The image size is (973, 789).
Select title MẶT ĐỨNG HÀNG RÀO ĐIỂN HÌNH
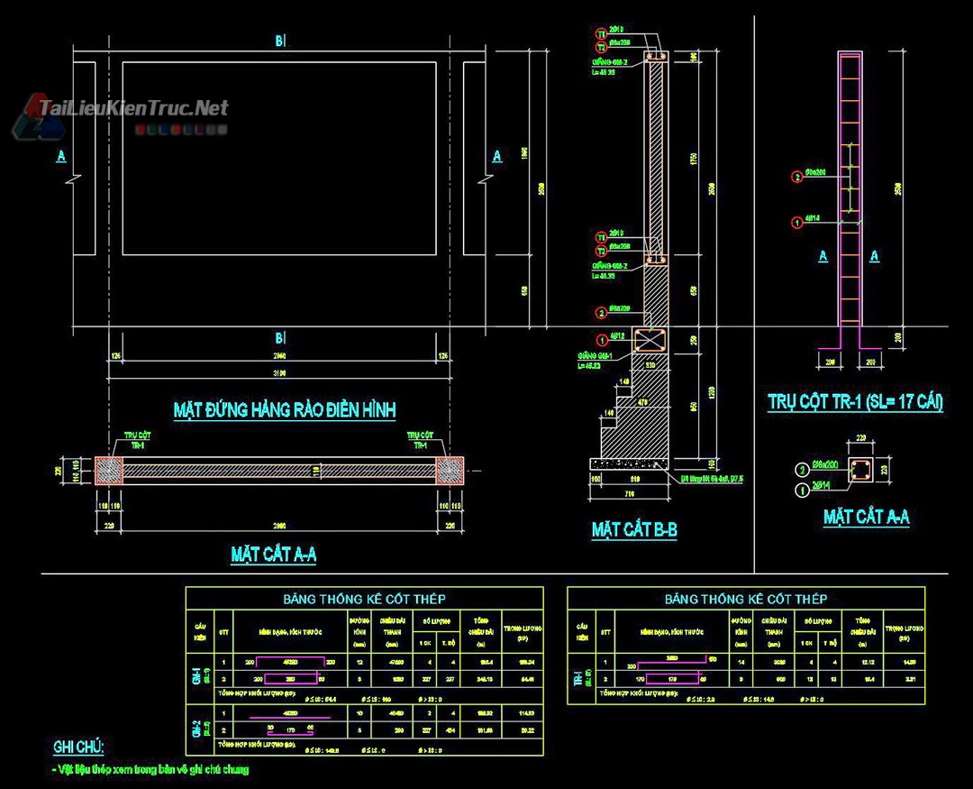284,410
